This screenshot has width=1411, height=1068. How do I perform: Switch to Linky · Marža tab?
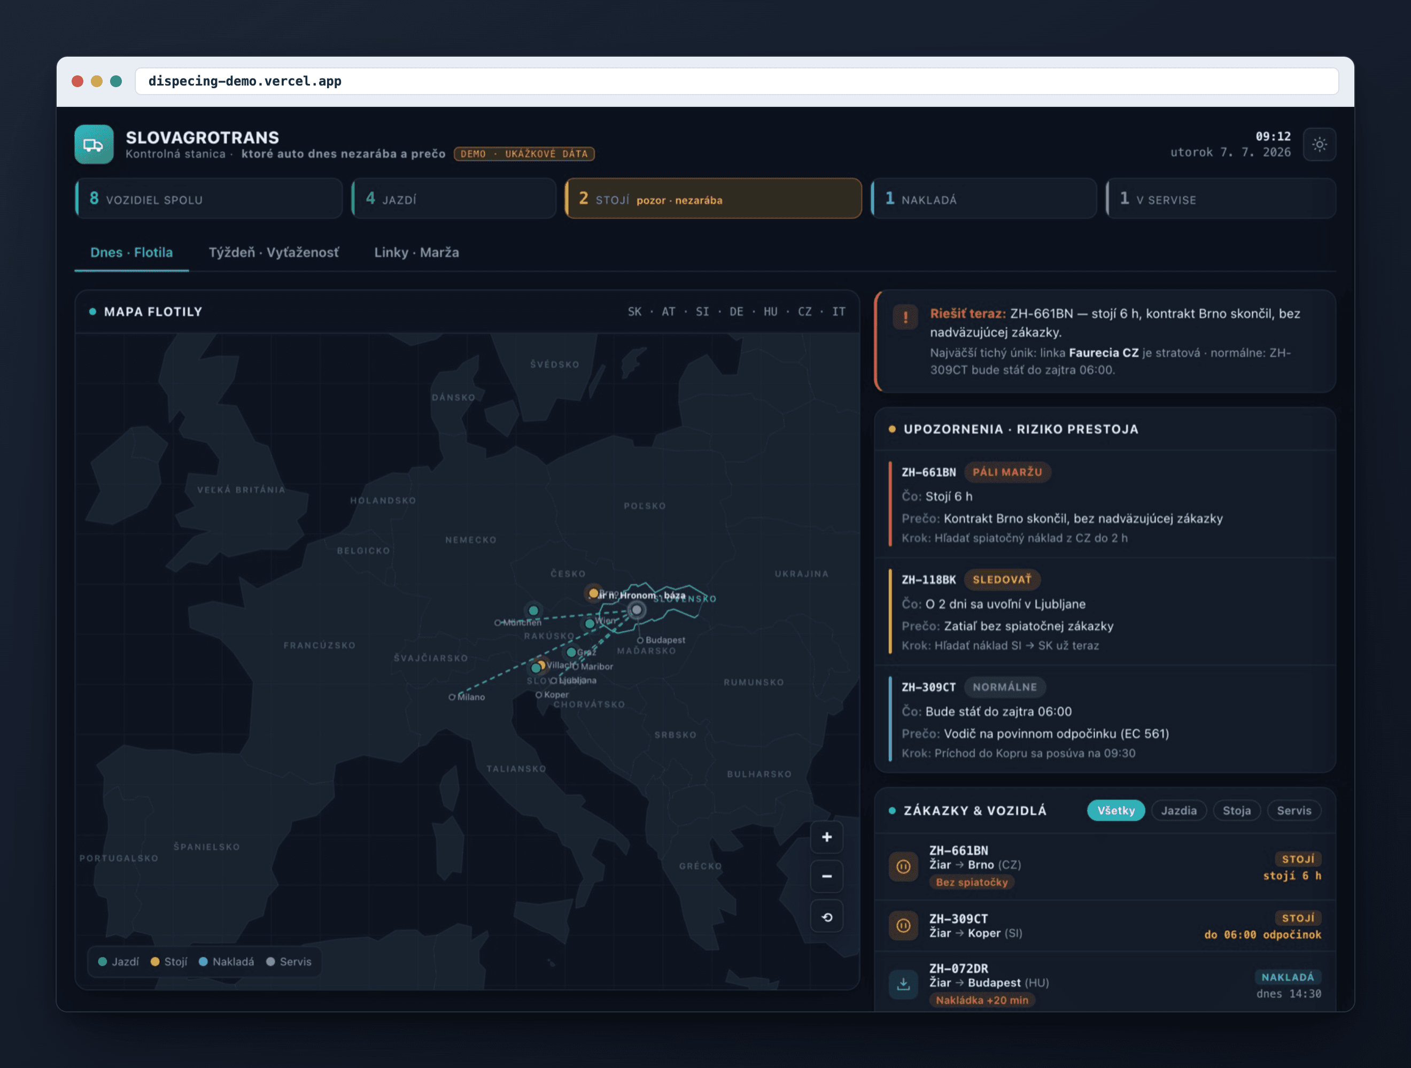(x=416, y=253)
